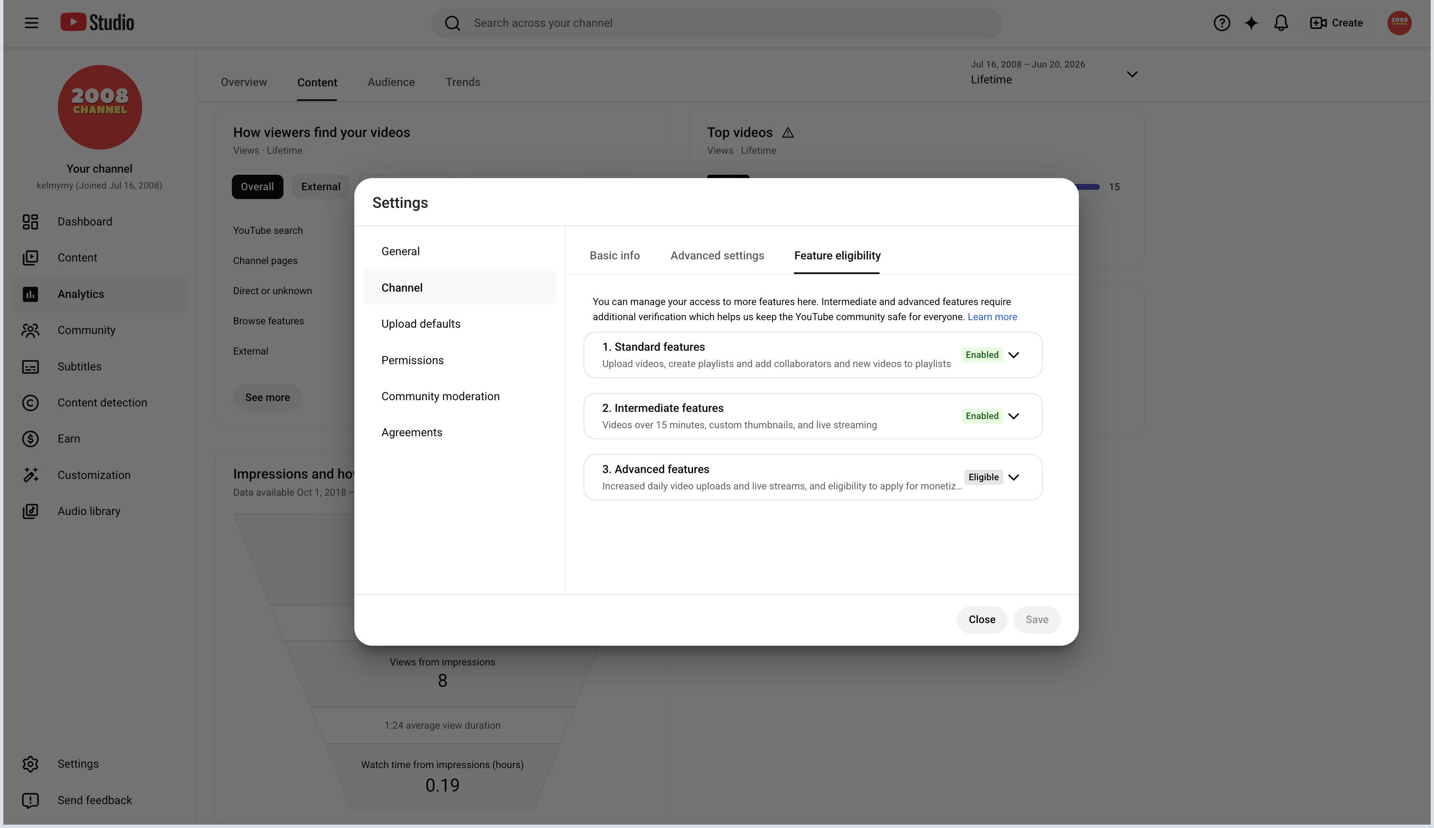
Task: Expand the Intermediate features section
Action: click(x=1013, y=416)
